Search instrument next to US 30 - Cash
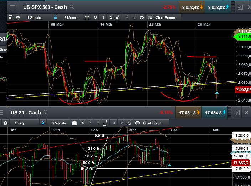Image resolution: width=251 pixels, height=186 pixels. 46,113
